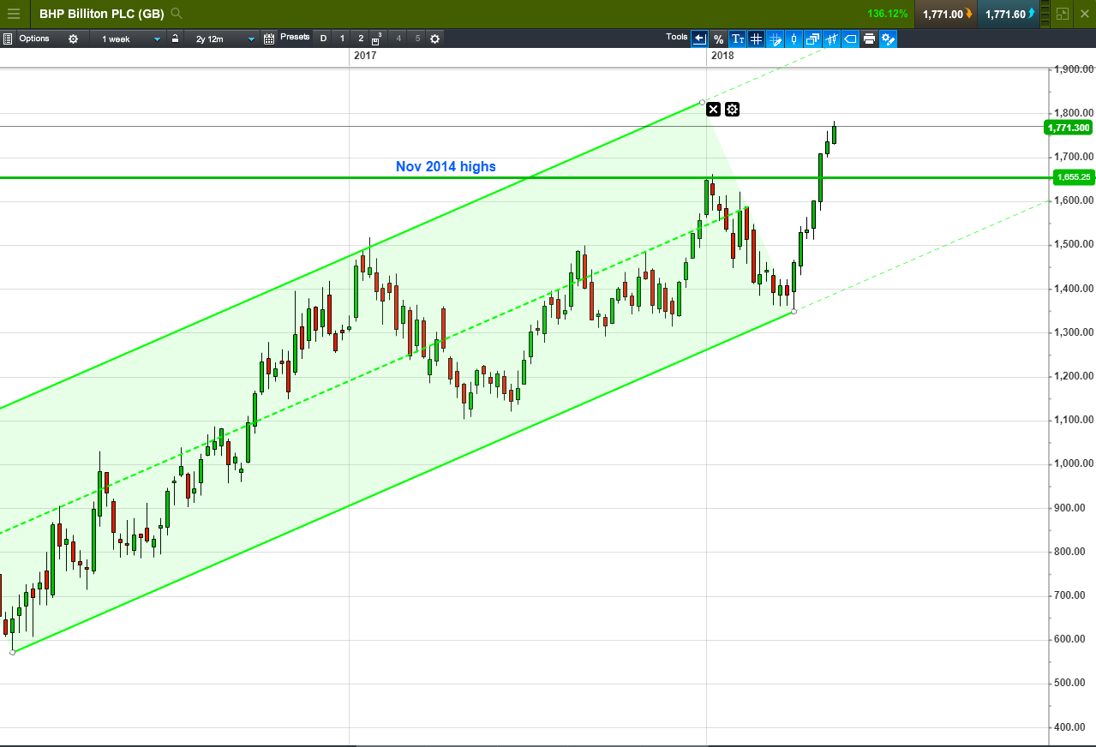
Task: Click the 1,900.00 price axis label
Action: (x=1074, y=69)
